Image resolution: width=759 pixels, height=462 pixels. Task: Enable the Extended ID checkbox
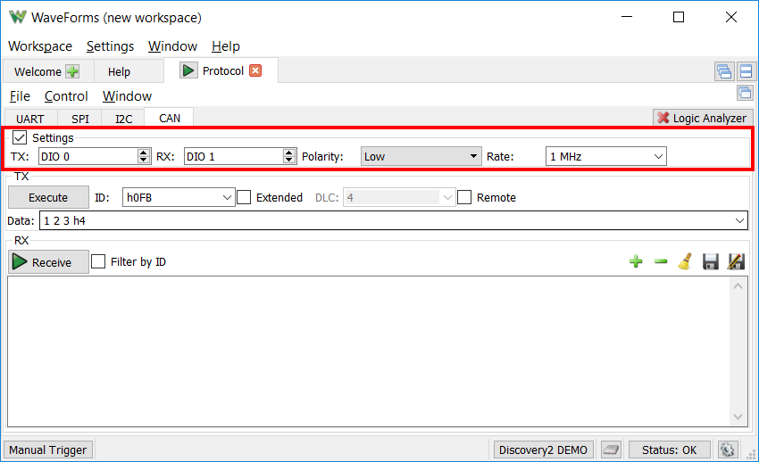pos(244,197)
